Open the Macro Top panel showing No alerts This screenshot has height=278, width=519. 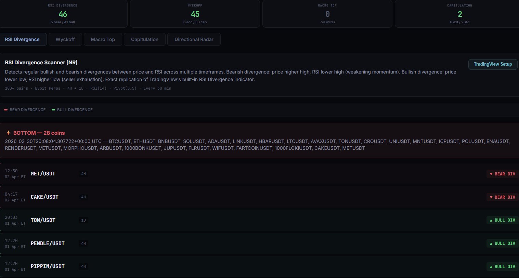tap(327, 14)
